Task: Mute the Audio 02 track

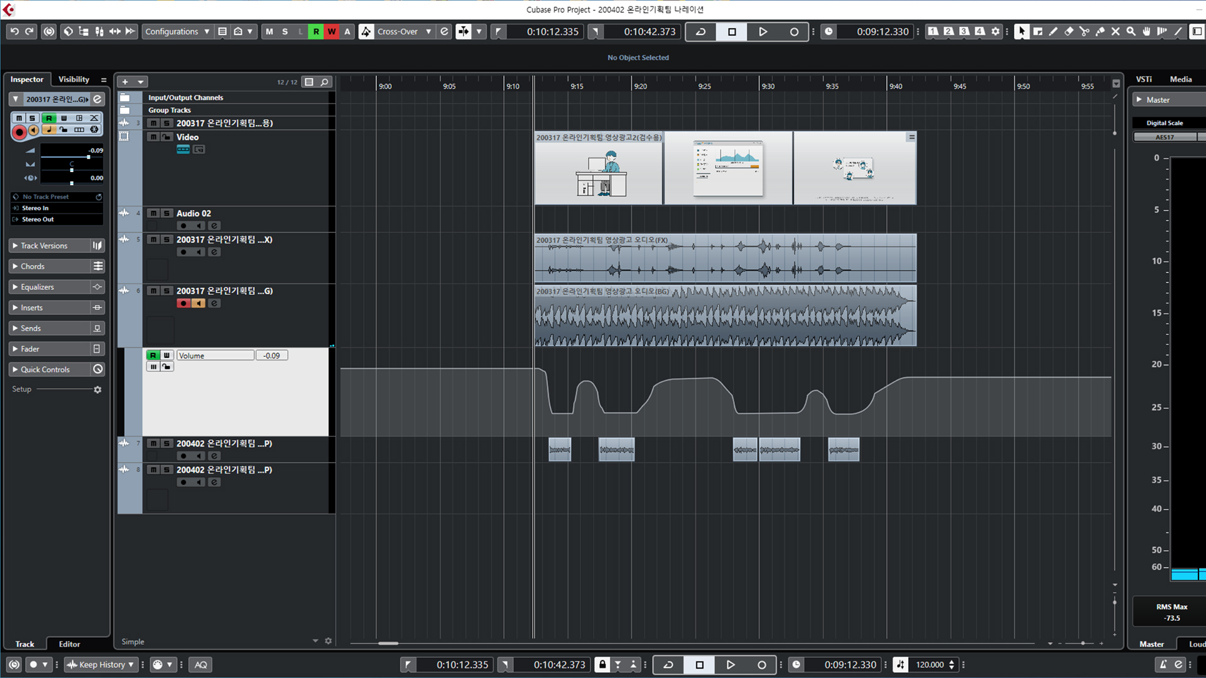Action: coord(153,213)
